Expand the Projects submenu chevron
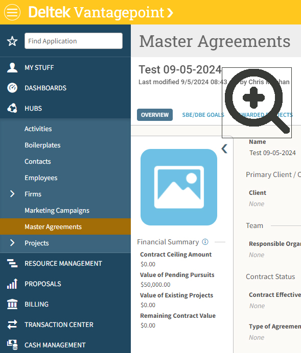The height and width of the screenshot is (353, 301). coord(12,243)
